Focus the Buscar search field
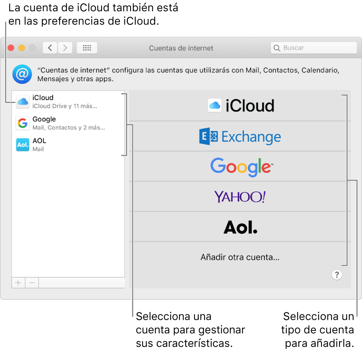Image resolution: width=362 pixels, height=350 pixels. (314, 48)
